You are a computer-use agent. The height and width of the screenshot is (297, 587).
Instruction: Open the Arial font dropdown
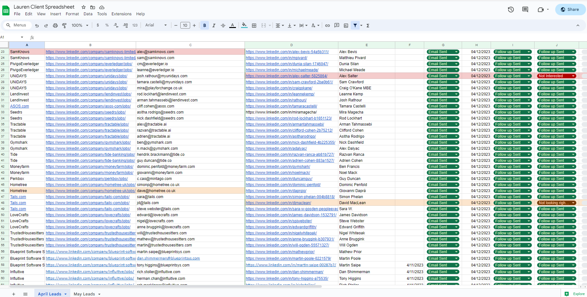click(x=156, y=25)
